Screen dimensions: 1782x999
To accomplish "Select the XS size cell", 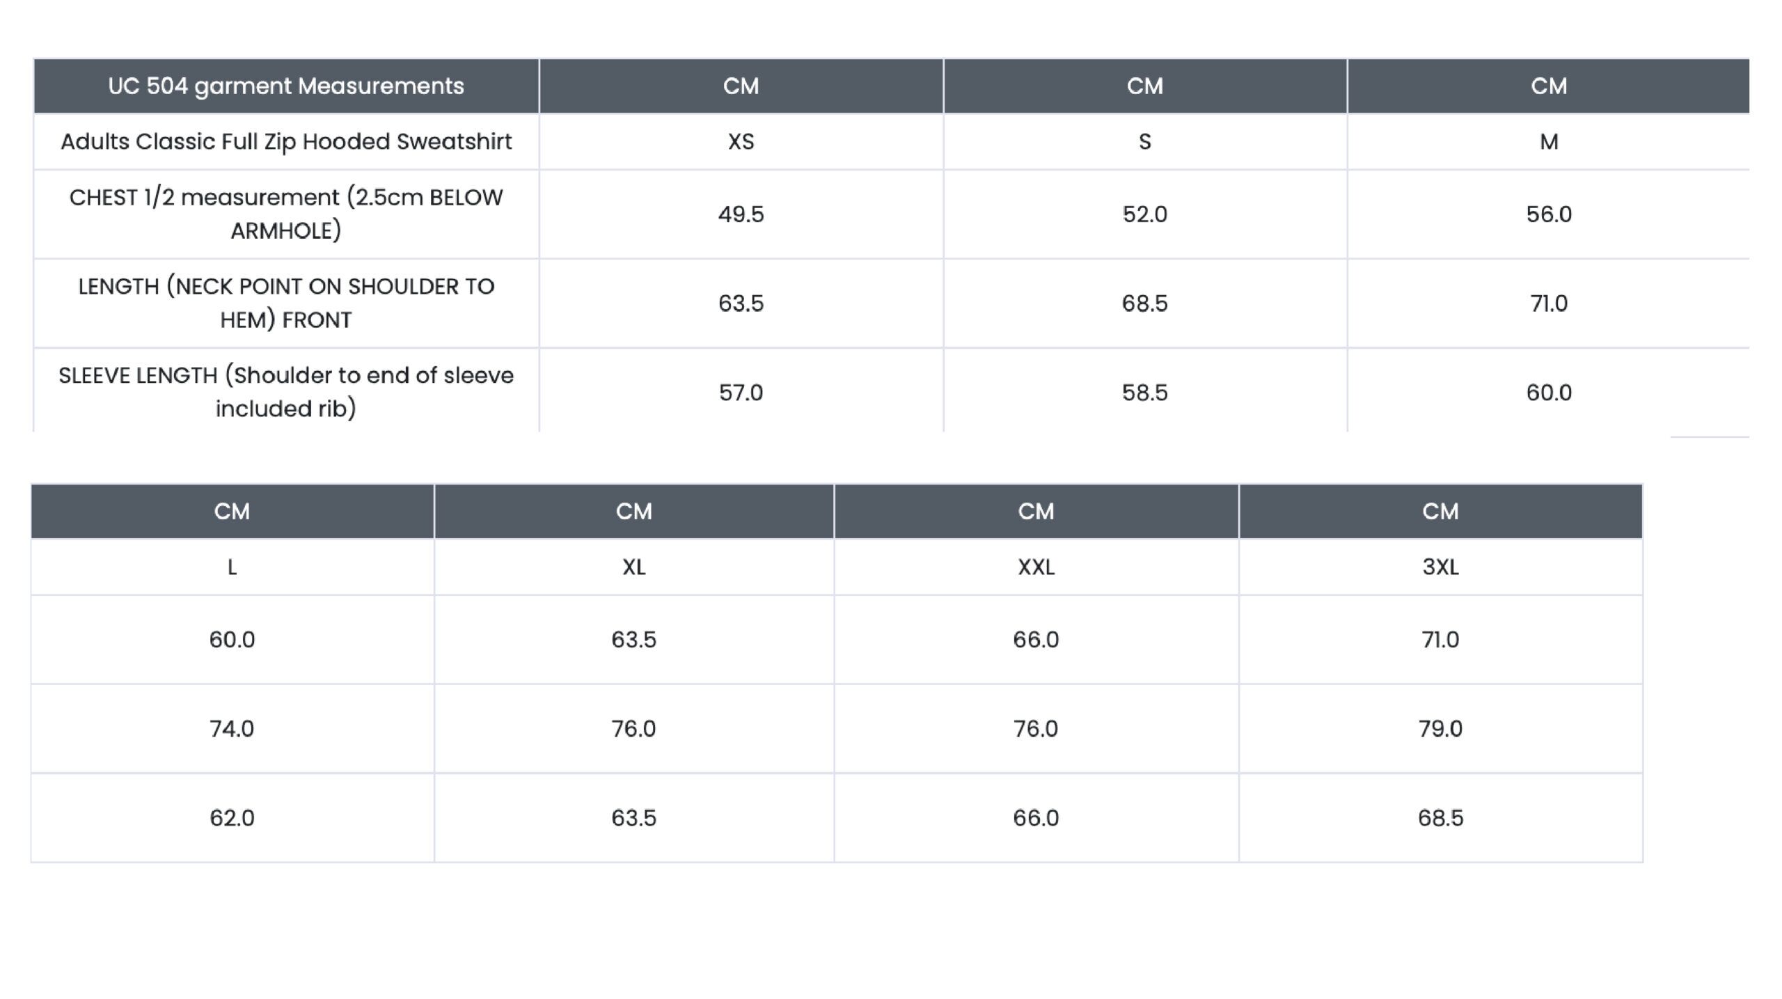I will (741, 142).
